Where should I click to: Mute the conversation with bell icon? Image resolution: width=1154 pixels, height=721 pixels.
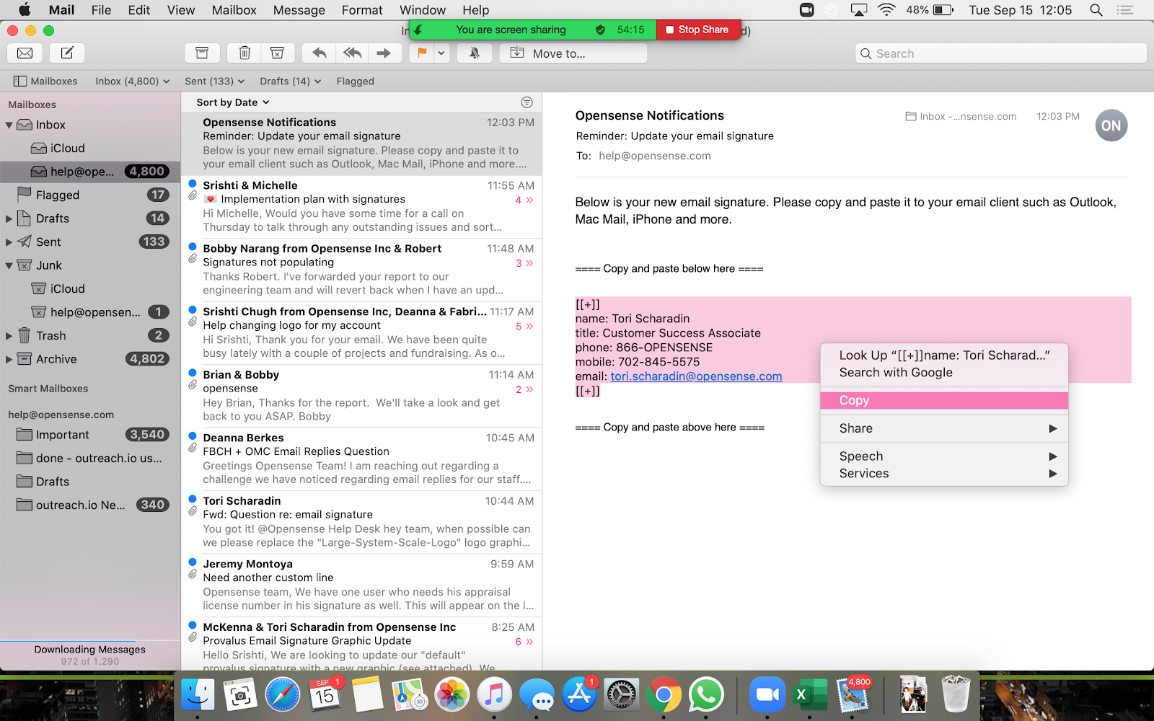[x=475, y=53]
